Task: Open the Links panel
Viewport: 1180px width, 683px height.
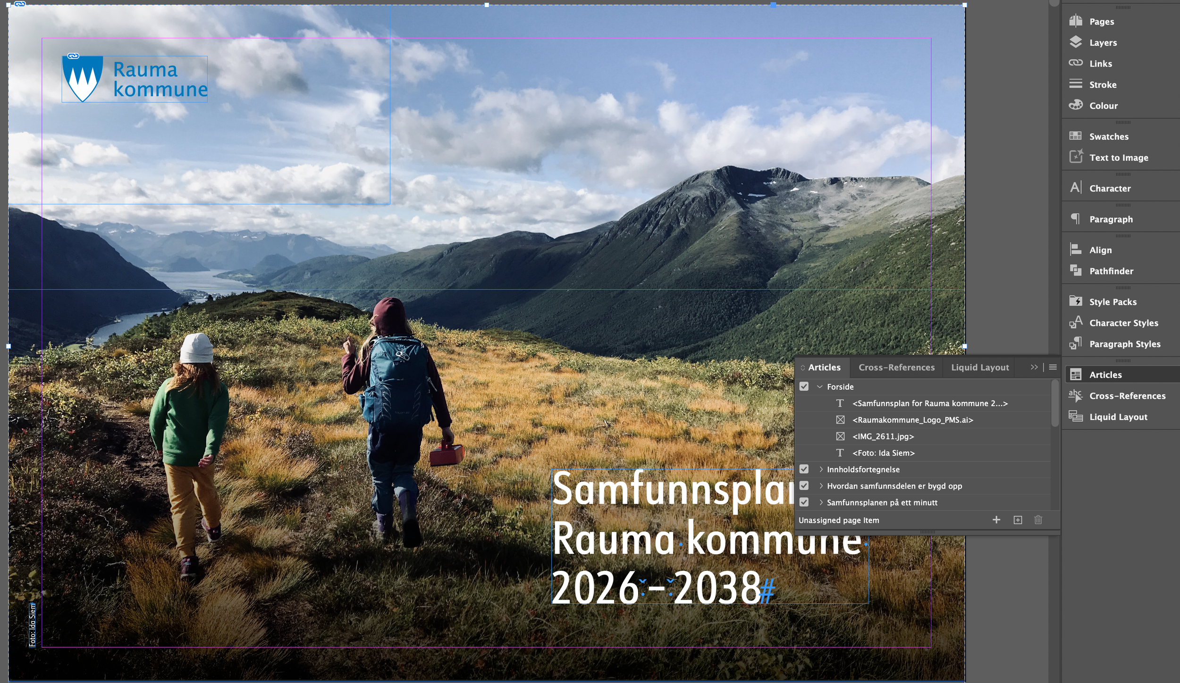Action: [1100, 64]
